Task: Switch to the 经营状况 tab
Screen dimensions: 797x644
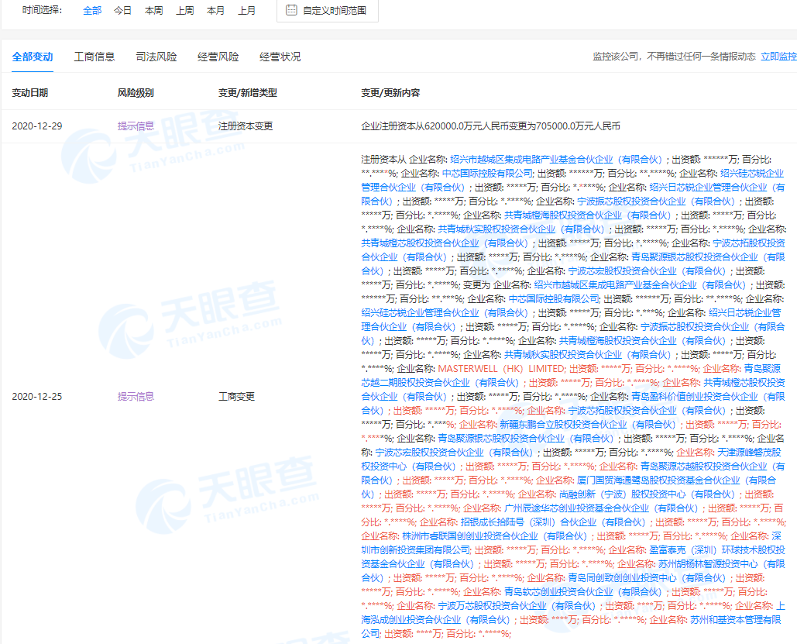Action: coord(280,57)
